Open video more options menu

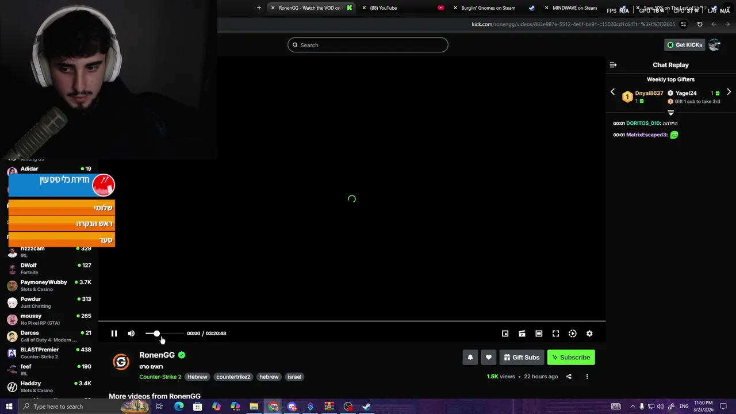[x=587, y=377]
